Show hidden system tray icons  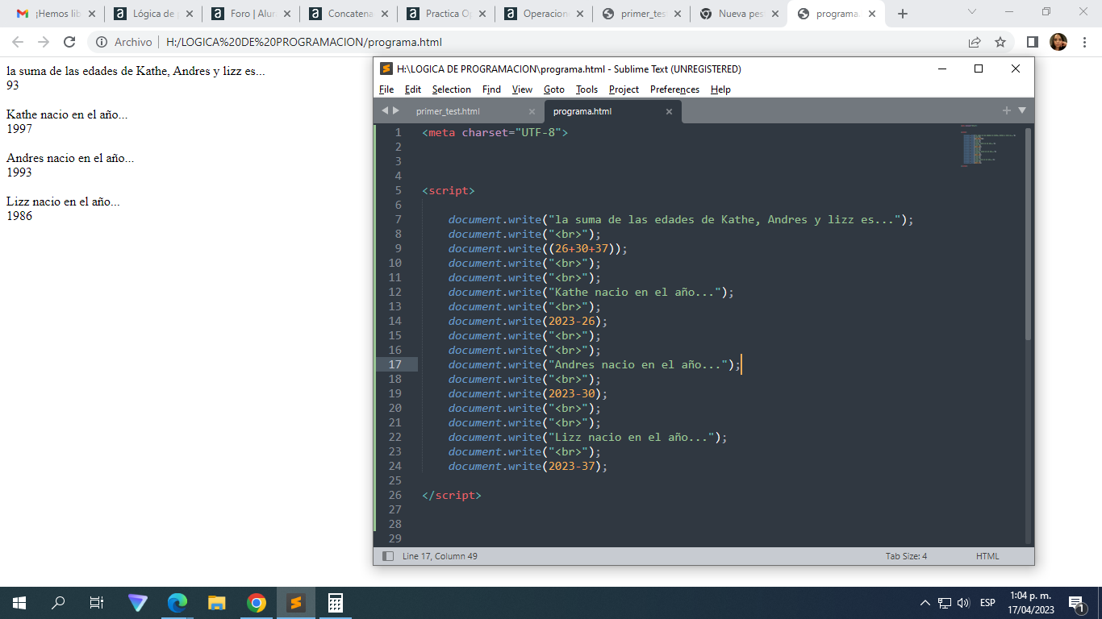pos(925,603)
